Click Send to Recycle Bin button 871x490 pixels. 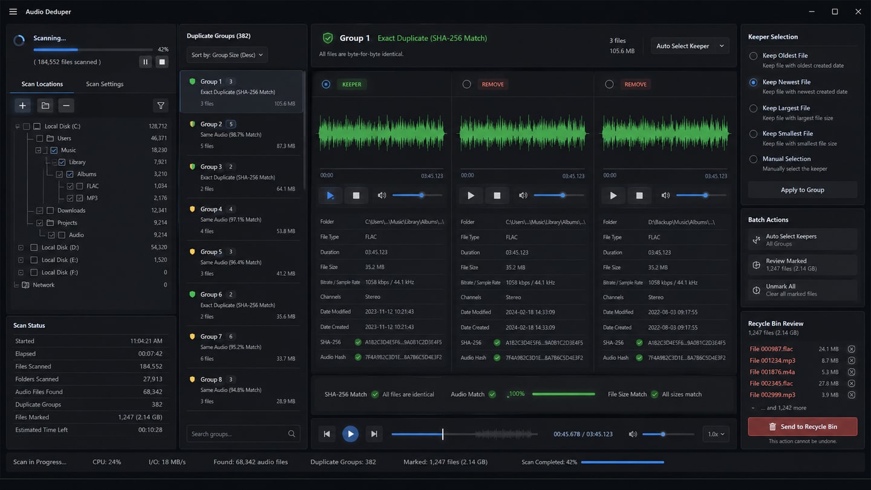pyautogui.click(x=802, y=426)
